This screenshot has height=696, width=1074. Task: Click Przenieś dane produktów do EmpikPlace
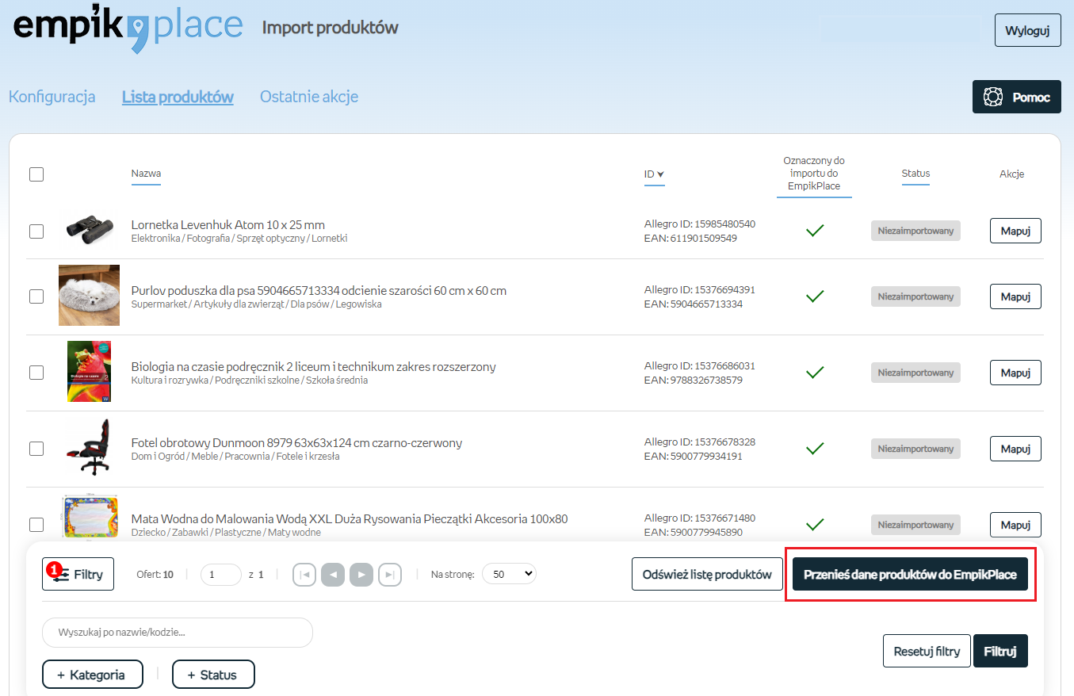910,575
